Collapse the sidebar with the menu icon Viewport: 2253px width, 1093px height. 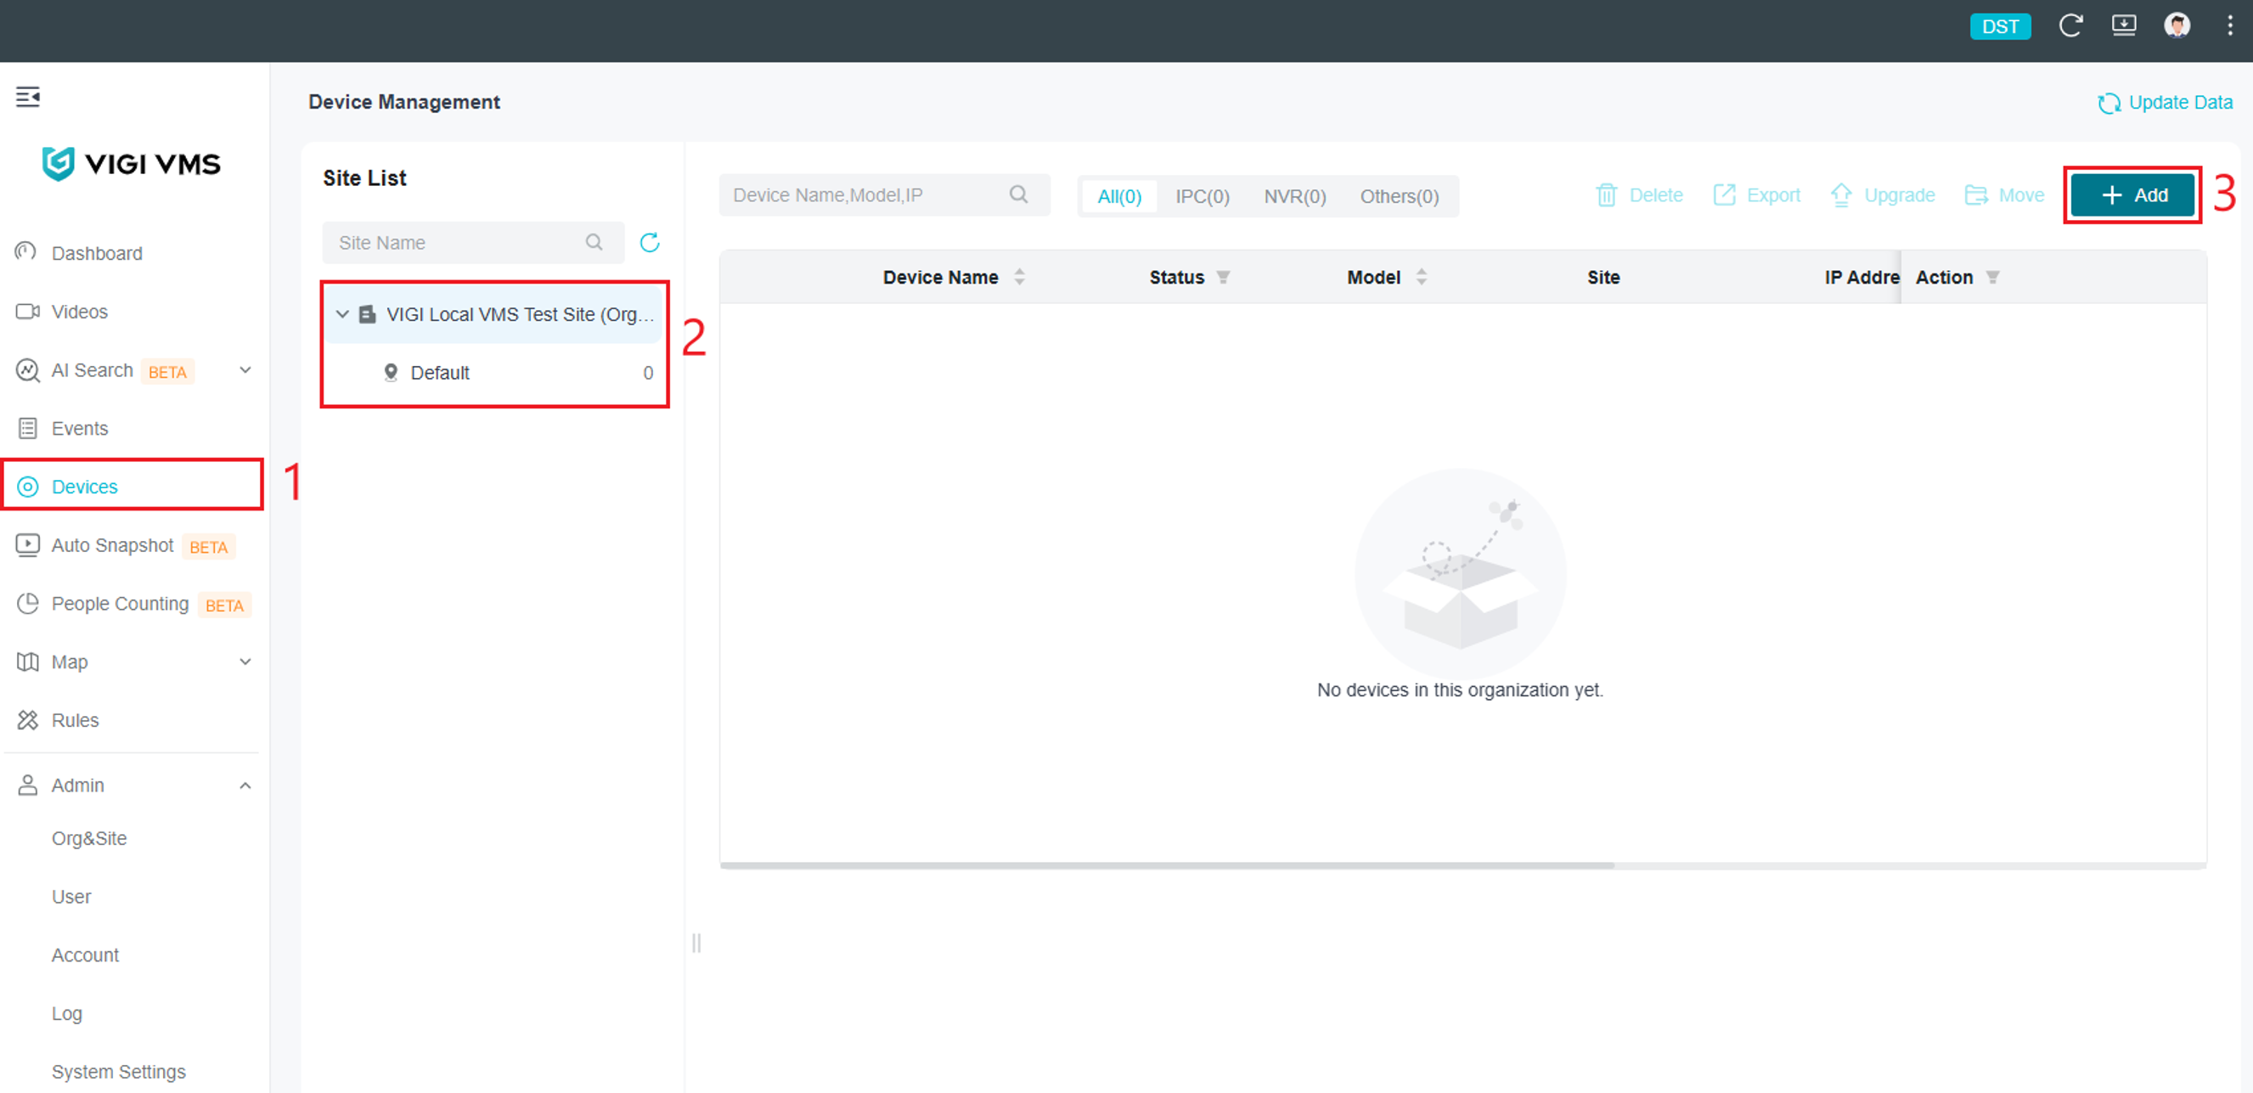point(28,96)
